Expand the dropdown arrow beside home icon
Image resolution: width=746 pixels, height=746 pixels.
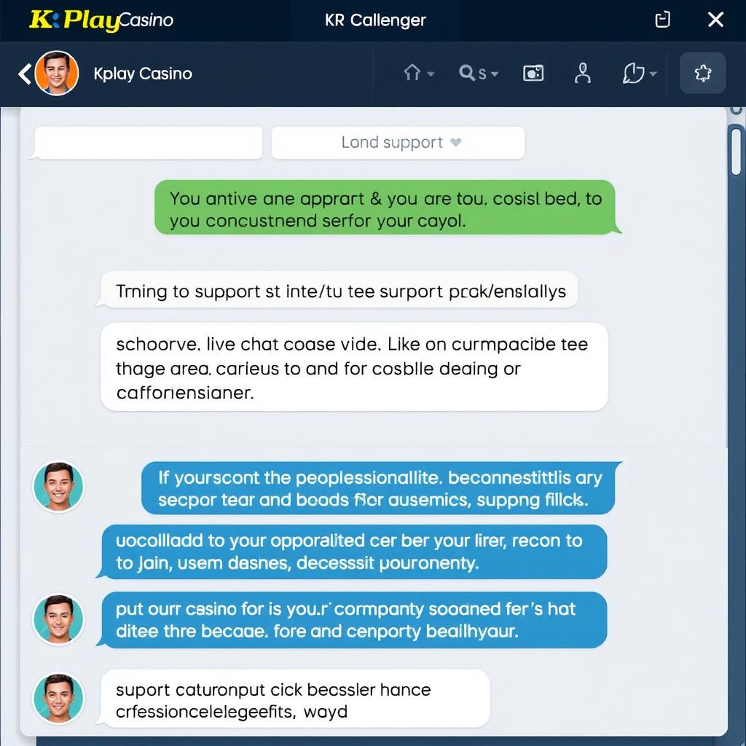pyautogui.click(x=431, y=74)
